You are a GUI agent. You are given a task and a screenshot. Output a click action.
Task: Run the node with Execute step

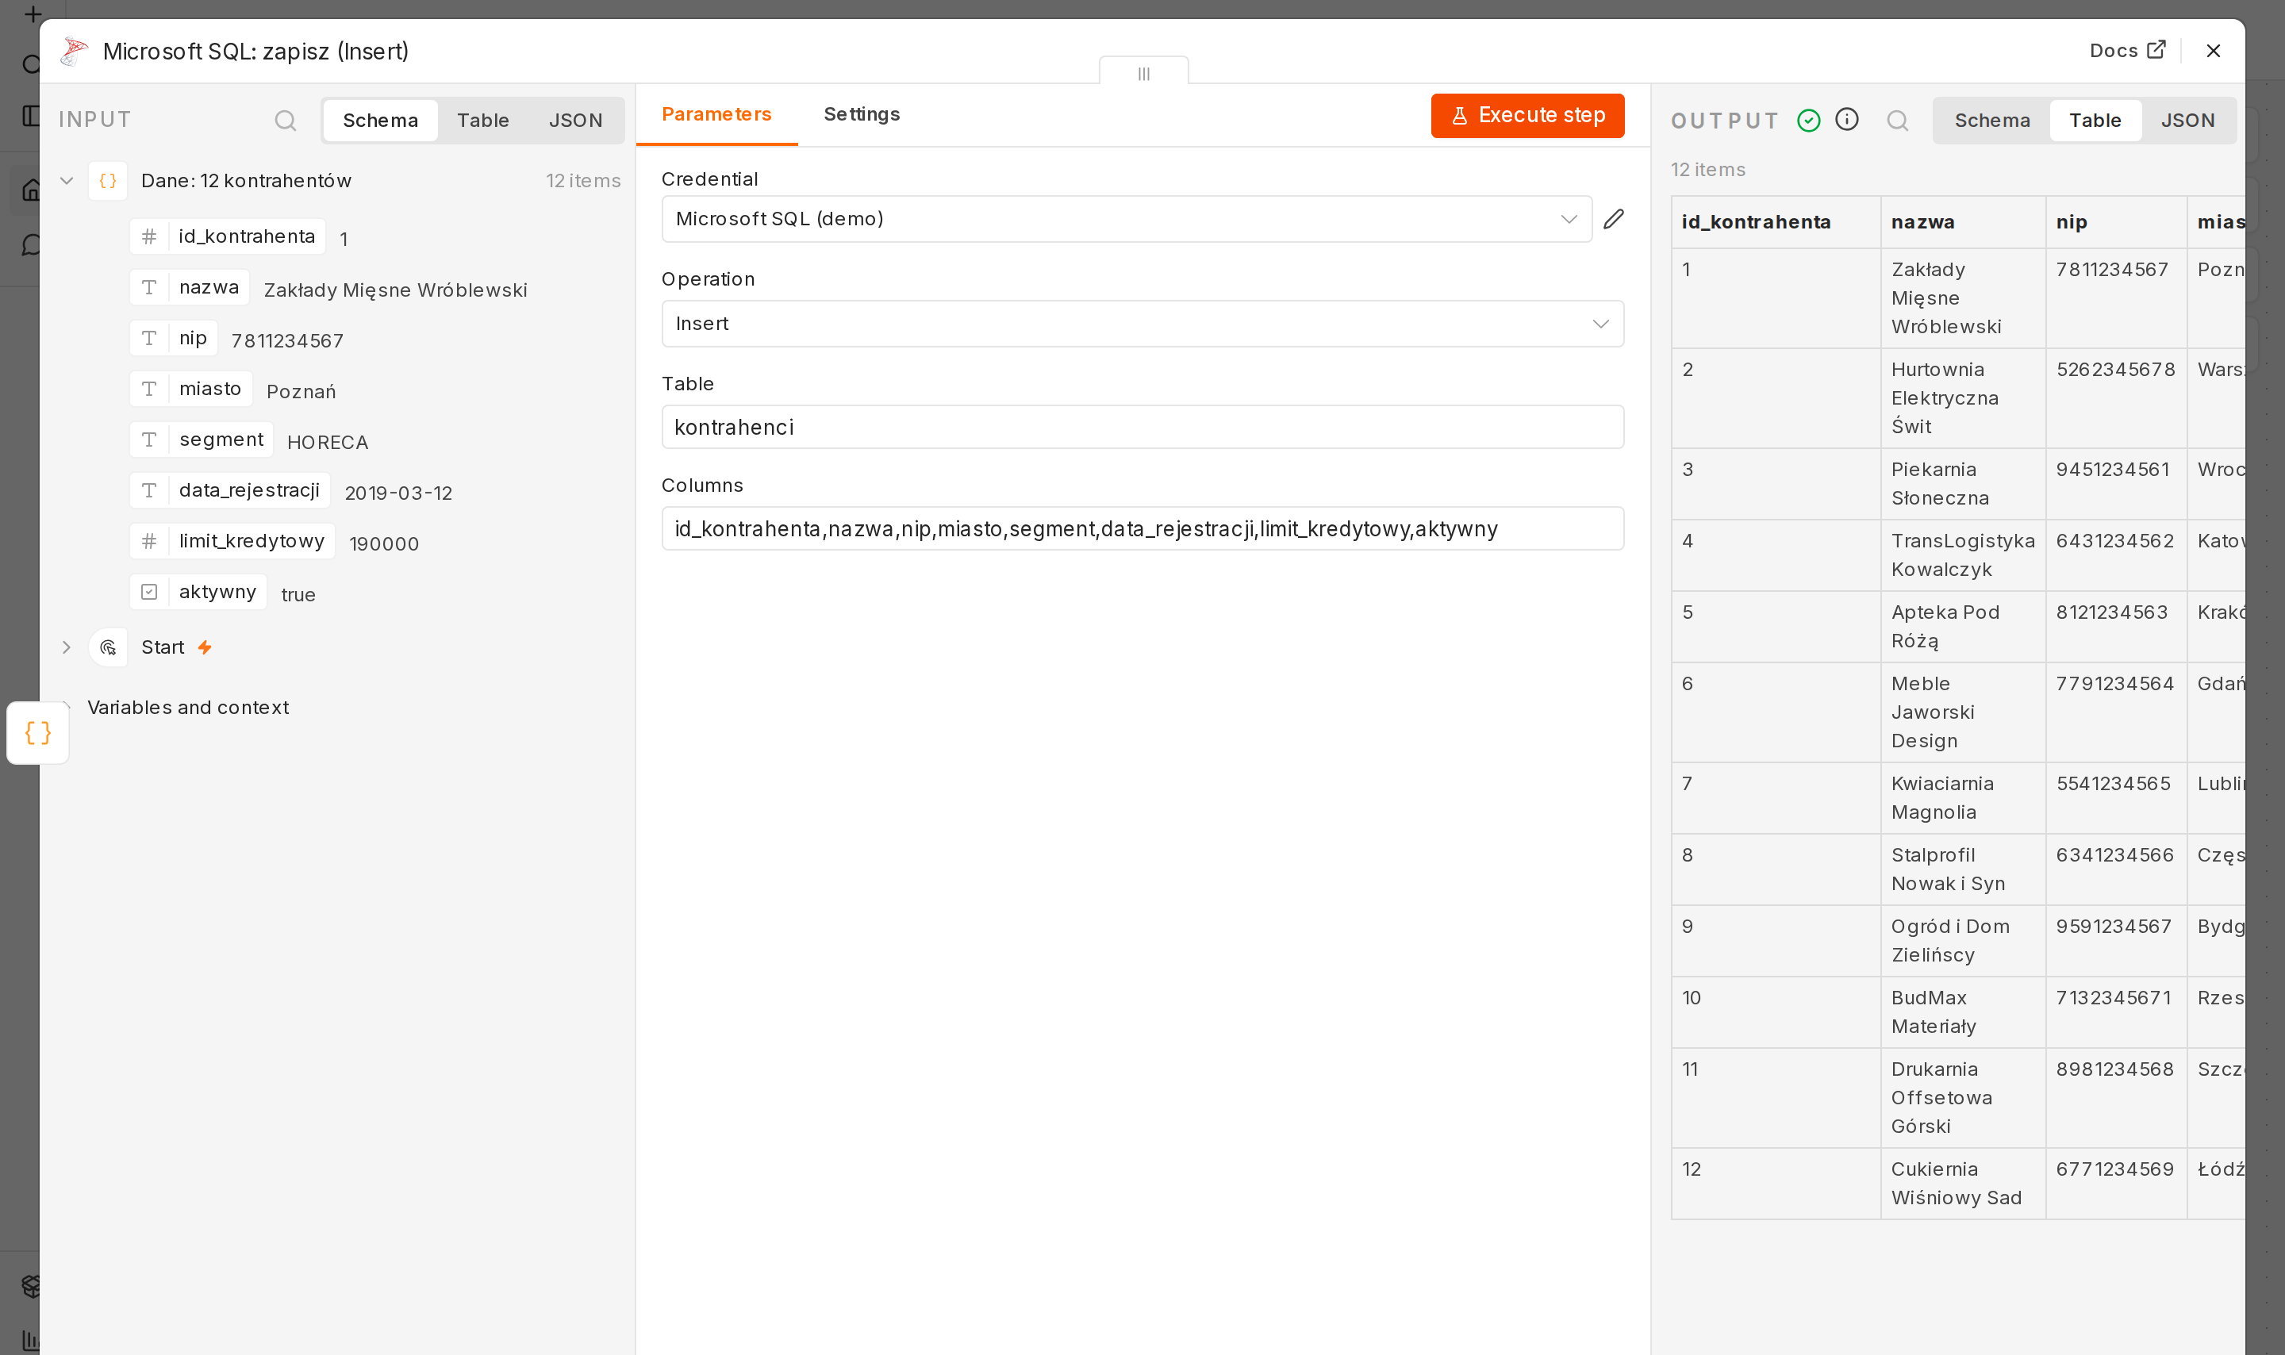1527,115
